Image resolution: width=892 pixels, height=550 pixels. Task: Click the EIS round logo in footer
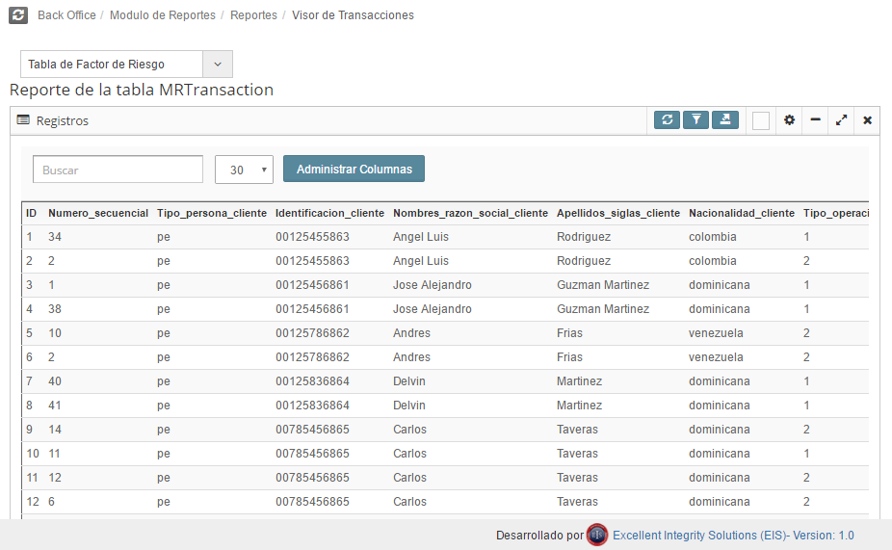click(x=596, y=535)
